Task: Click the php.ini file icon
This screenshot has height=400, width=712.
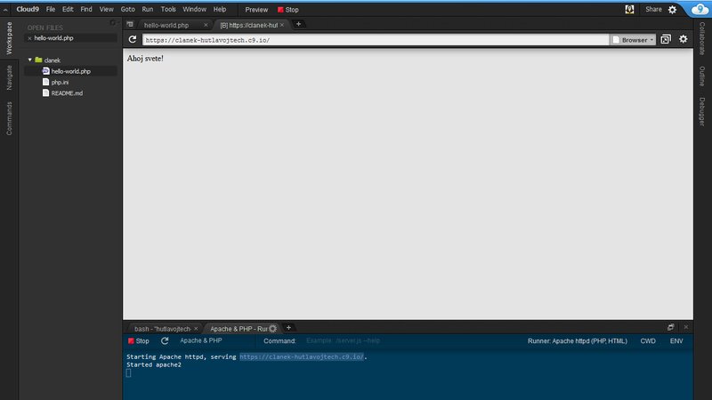Action: pos(45,82)
